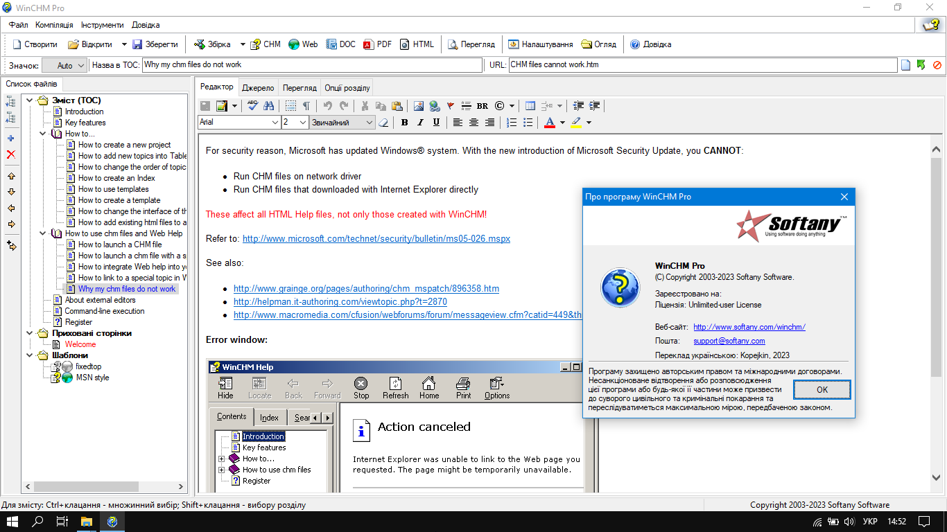Viewport: 947px width, 532px height.
Task: Compile to CHM format
Action: click(x=266, y=44)
